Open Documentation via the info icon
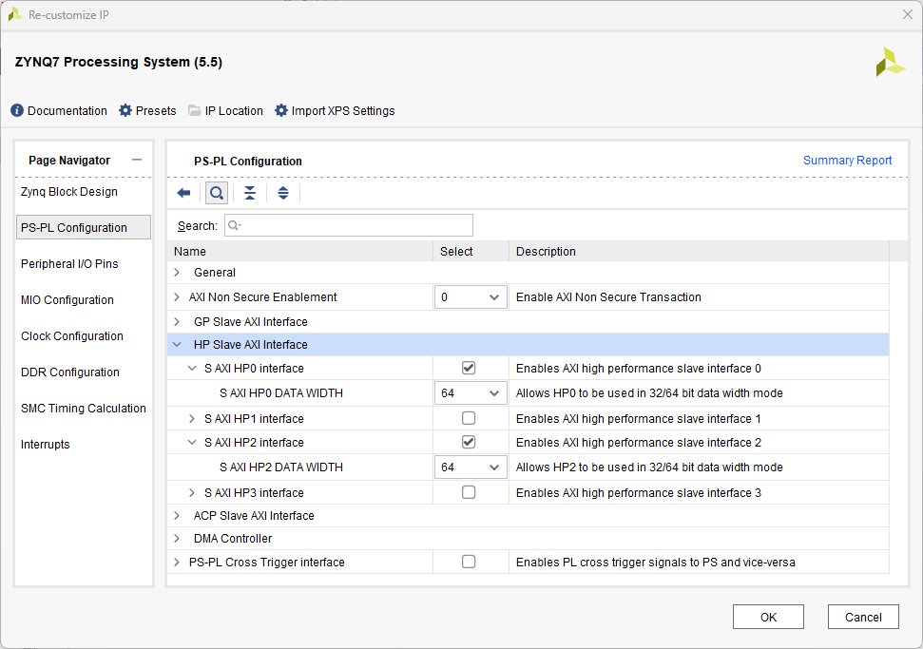The width and height of the screenshot is (923, 649). (17, 111)
